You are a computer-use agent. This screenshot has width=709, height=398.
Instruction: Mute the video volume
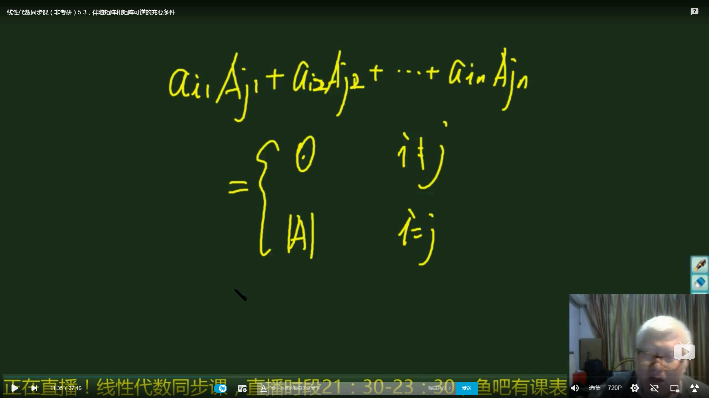(x=575, y=388)
